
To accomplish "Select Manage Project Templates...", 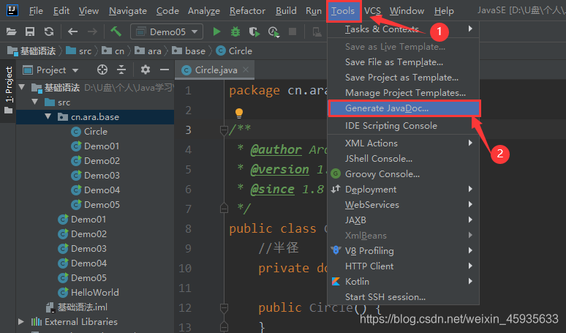I will (403, 93).
